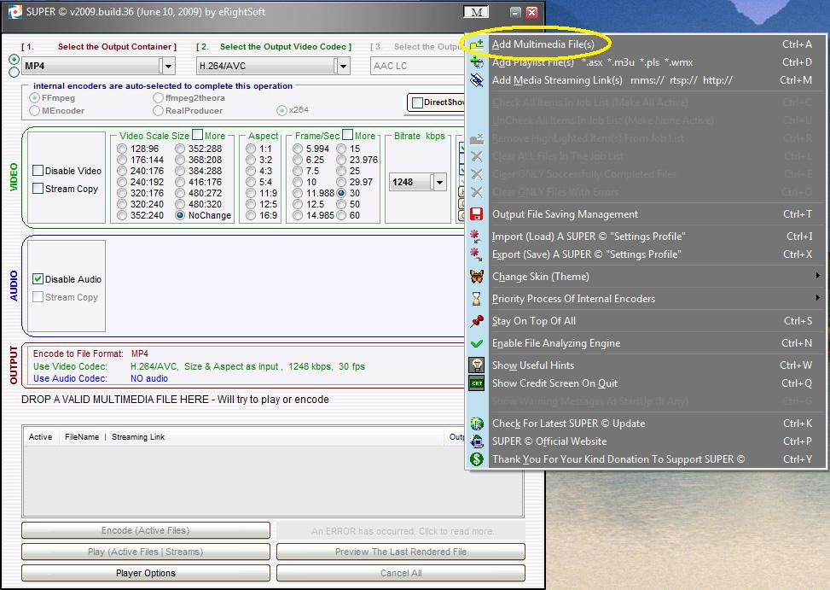
Task: Click the Streaming Link column header
Action: (x=138, y=437)
